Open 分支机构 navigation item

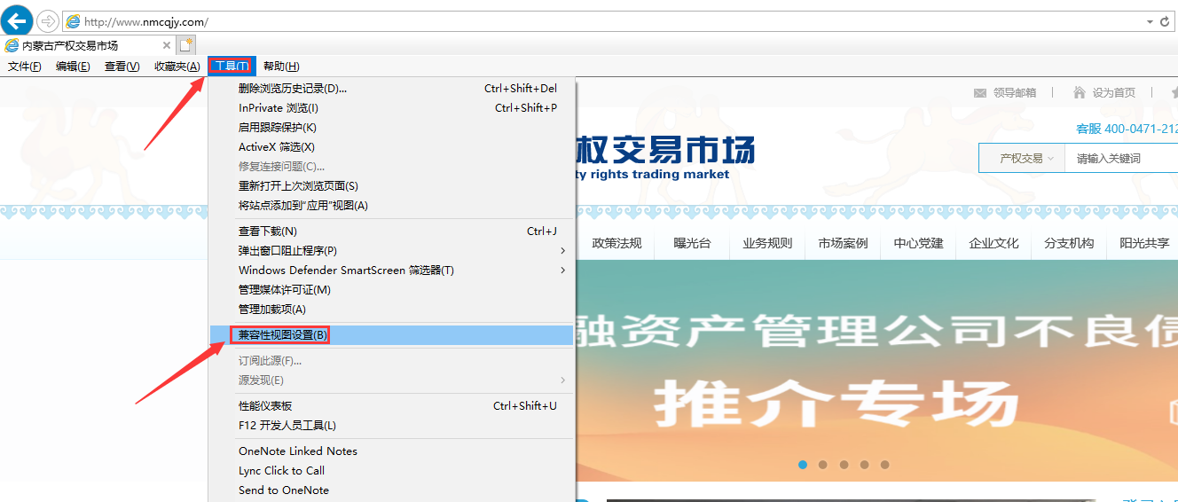pos(1069,243)
